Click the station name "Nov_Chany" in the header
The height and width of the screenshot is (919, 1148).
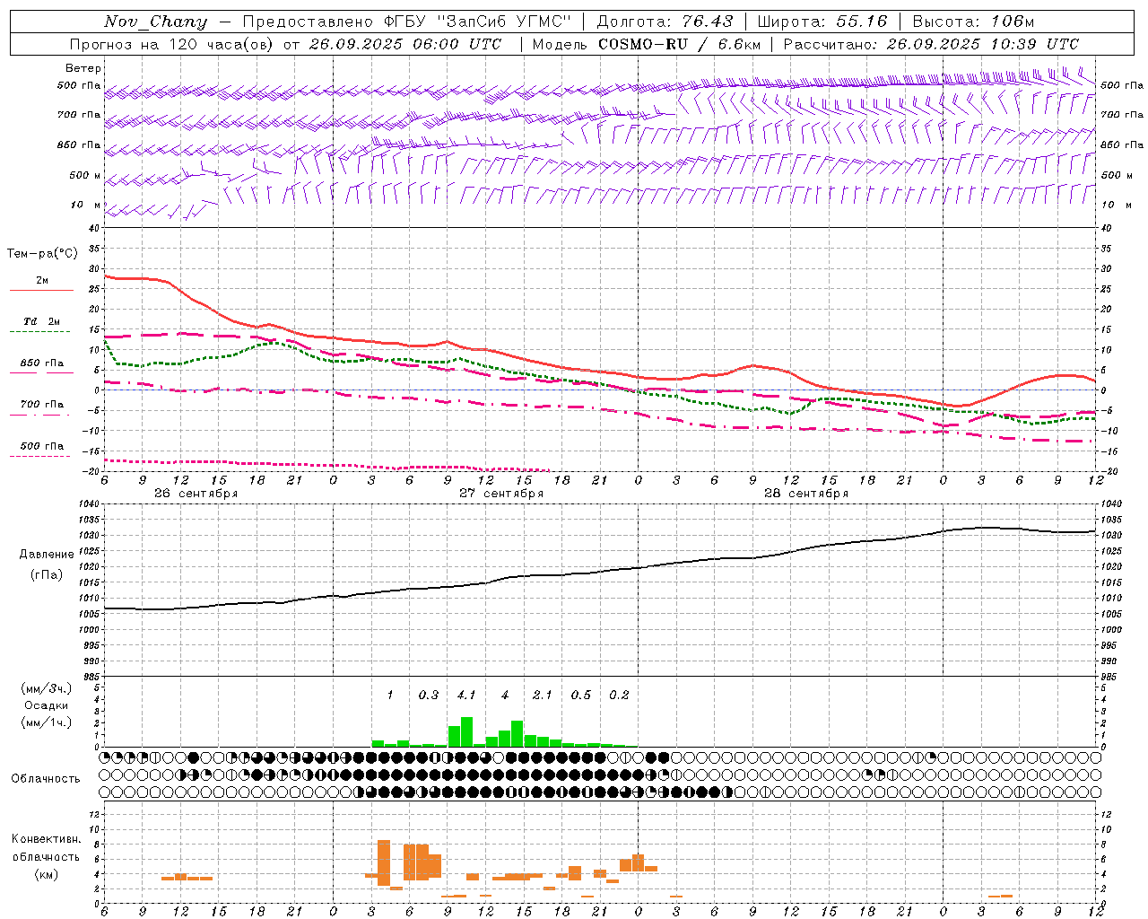click(x=155, y=22)
